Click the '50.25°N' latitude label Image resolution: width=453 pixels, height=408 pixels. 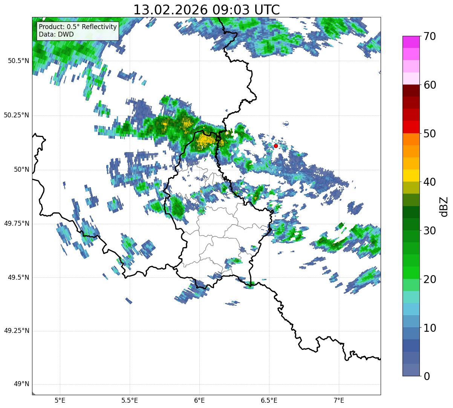pyautogui.click(x=17, y=115)
